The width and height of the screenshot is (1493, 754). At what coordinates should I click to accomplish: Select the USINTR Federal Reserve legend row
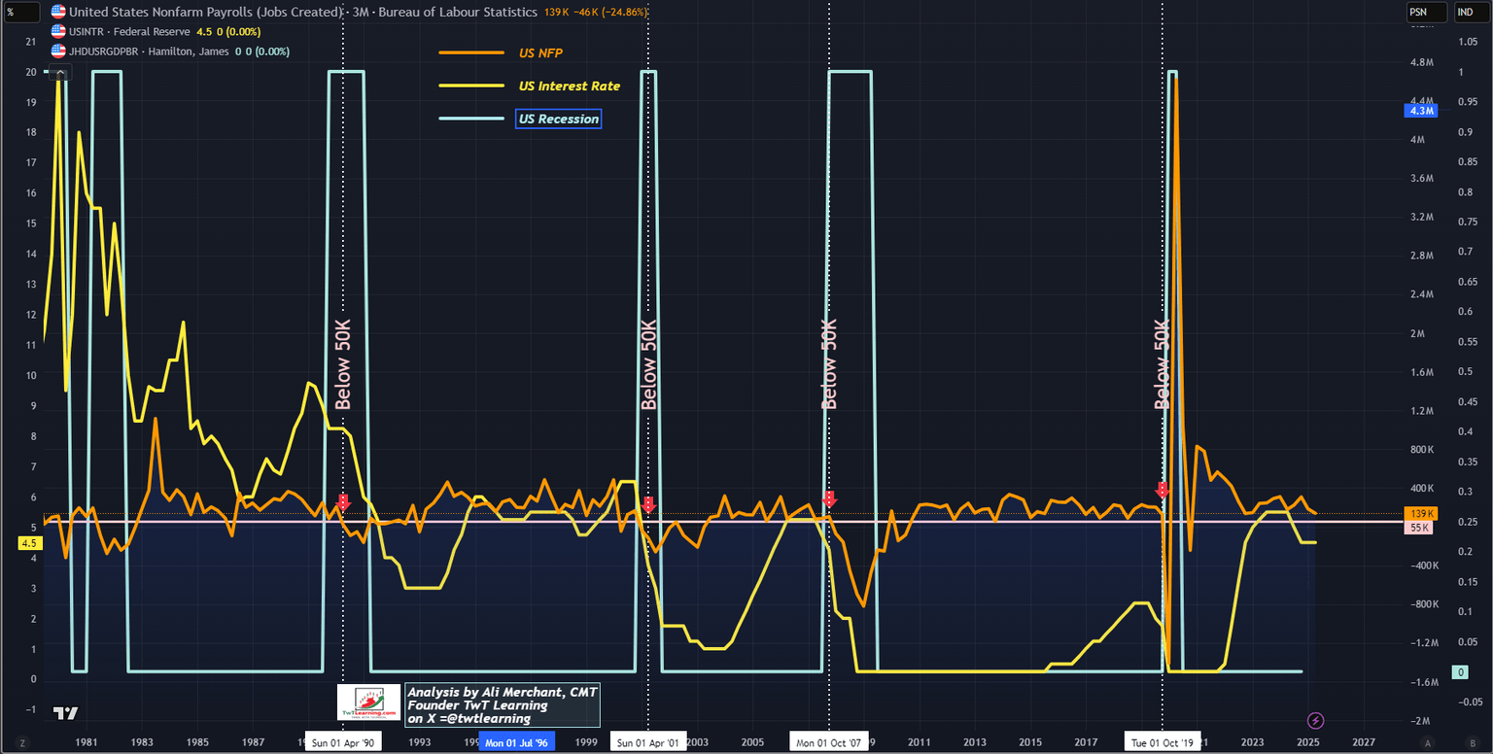click(156, 32)
